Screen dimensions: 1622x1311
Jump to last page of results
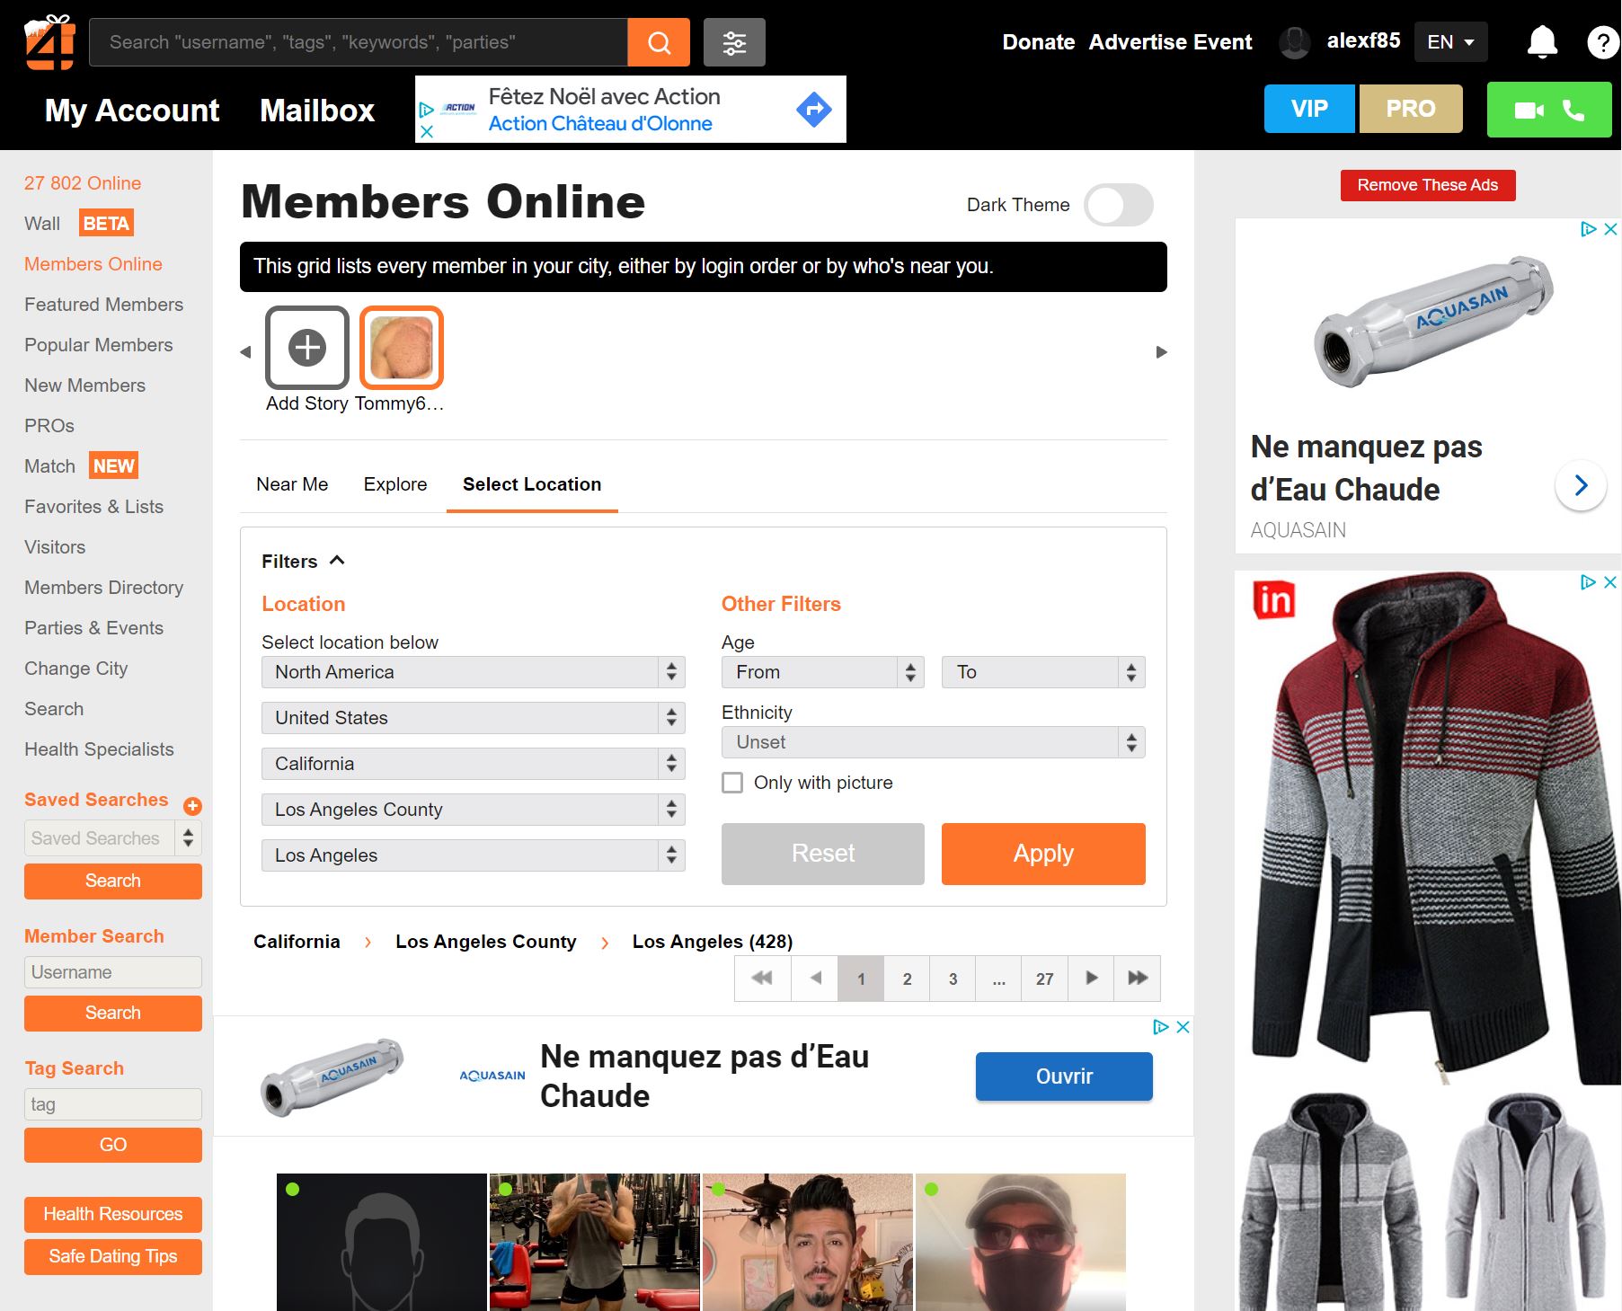tap(1138, 979)
